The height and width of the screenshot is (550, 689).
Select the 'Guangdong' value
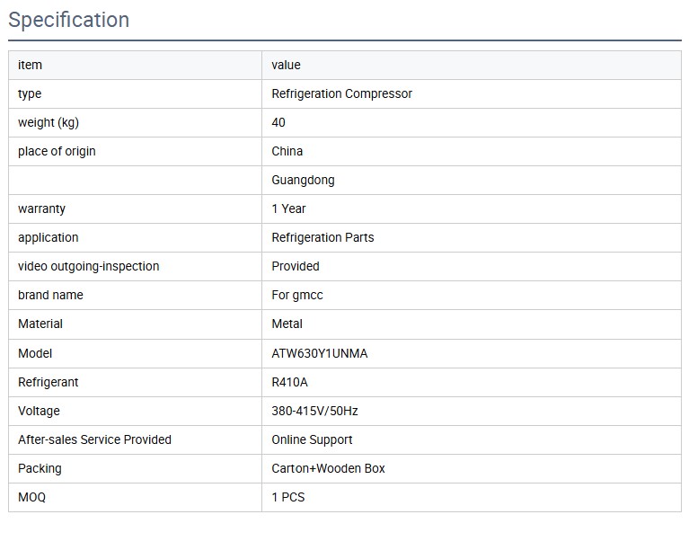(x=304, y=181)
